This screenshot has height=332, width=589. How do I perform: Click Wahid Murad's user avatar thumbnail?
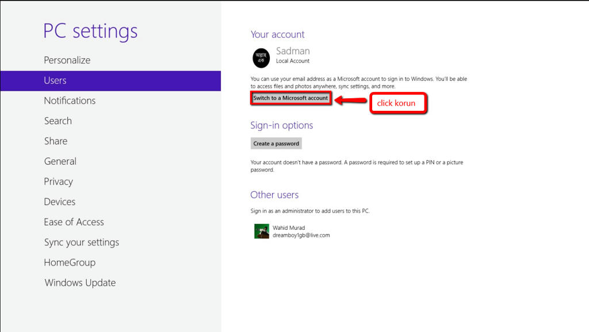(262, 231)
